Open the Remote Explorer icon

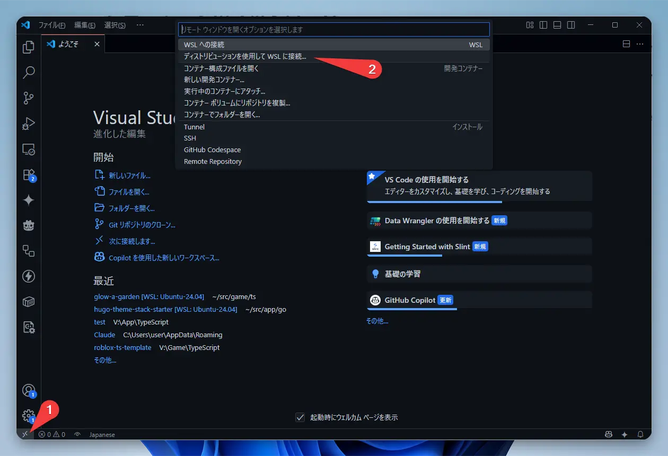29,149
